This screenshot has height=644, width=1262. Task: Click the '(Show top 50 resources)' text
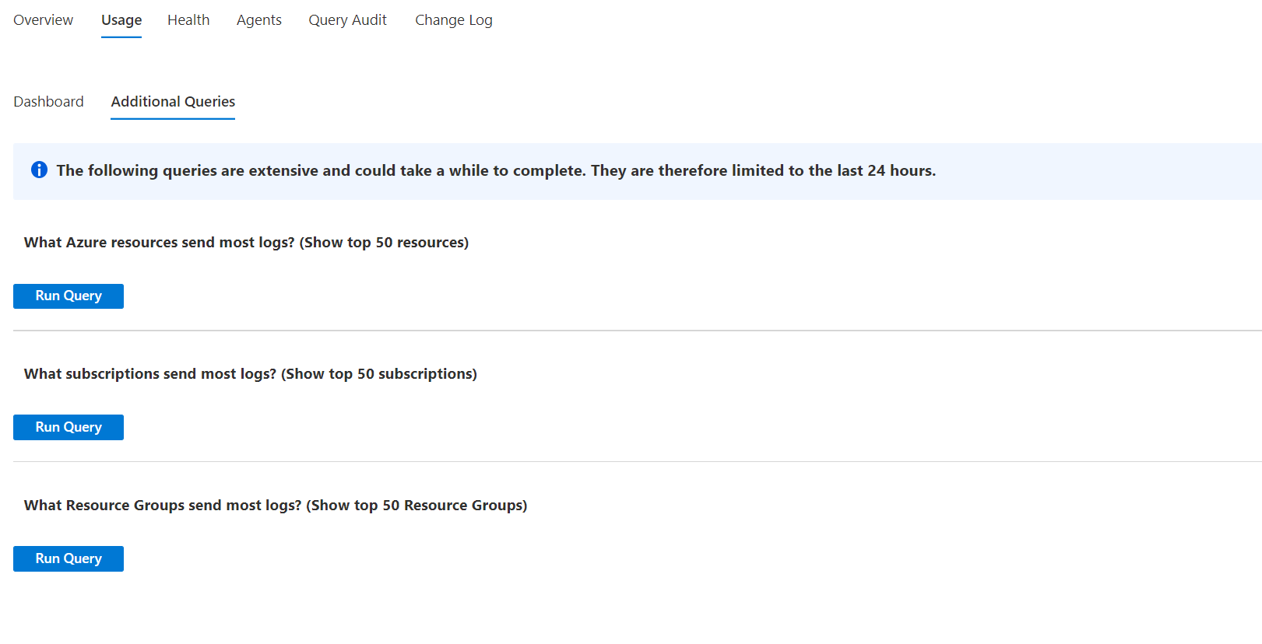(x=384, y=243)
